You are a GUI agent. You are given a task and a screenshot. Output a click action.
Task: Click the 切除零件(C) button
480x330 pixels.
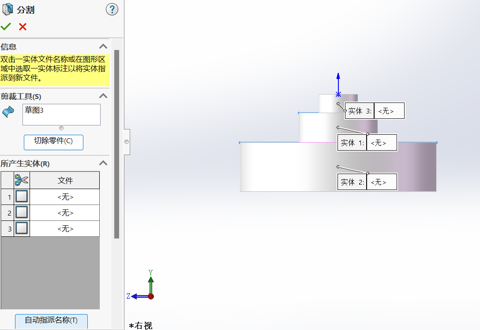coord(53,142)
